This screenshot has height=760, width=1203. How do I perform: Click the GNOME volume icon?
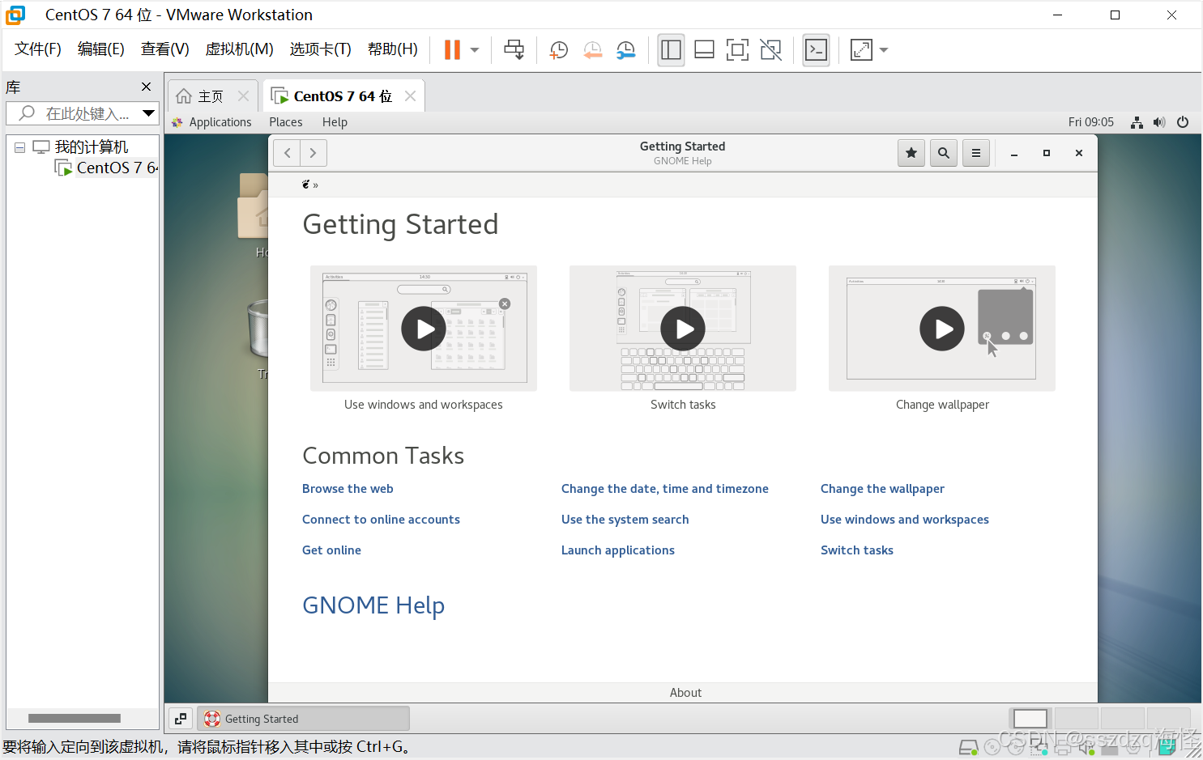pos(1159,122)
